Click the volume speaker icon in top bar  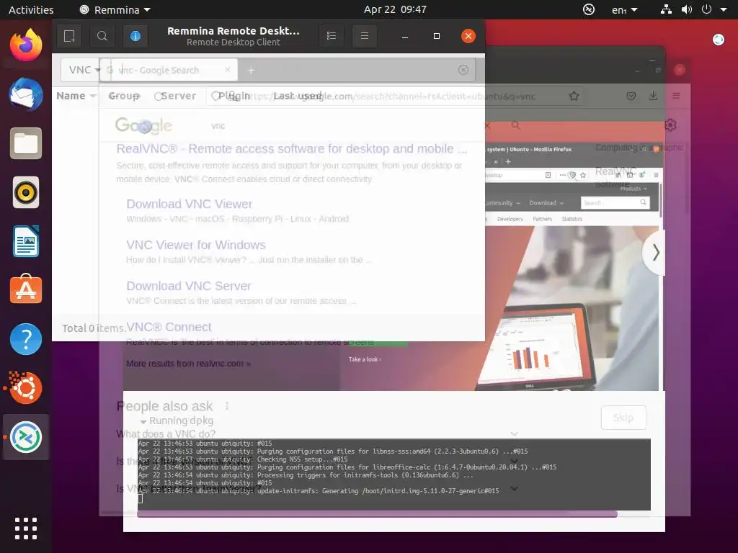point(687,9)
